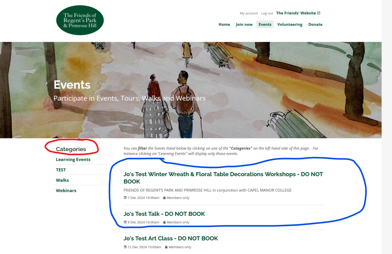
Task: Click the CAPEL MANOR COLLEGE description line
Action: click(x=207, y=190)
